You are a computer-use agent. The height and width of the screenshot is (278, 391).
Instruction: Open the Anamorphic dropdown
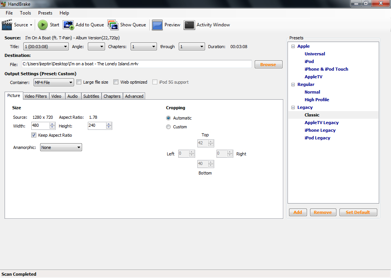click(x=61, y=147)
